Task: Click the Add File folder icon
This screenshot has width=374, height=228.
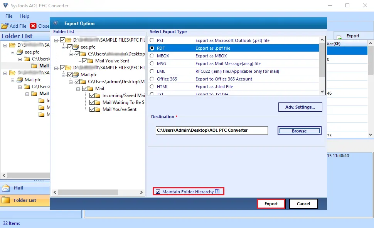Action: click(4, 26)
